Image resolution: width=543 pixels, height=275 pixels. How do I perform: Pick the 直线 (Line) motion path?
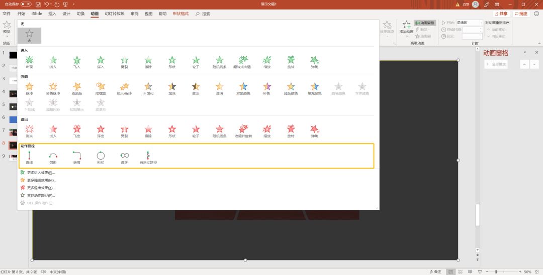(30, 158)
